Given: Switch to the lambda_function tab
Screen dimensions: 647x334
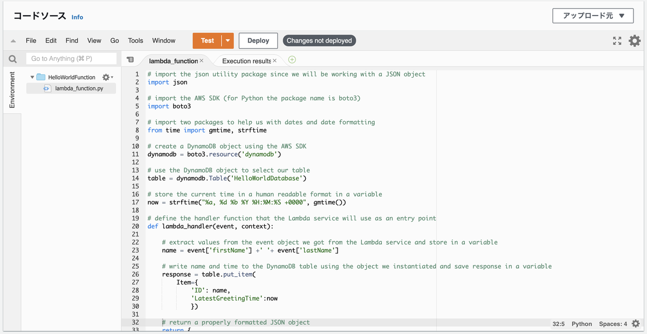Looking at the screenshot, I should tap(174, 61).
